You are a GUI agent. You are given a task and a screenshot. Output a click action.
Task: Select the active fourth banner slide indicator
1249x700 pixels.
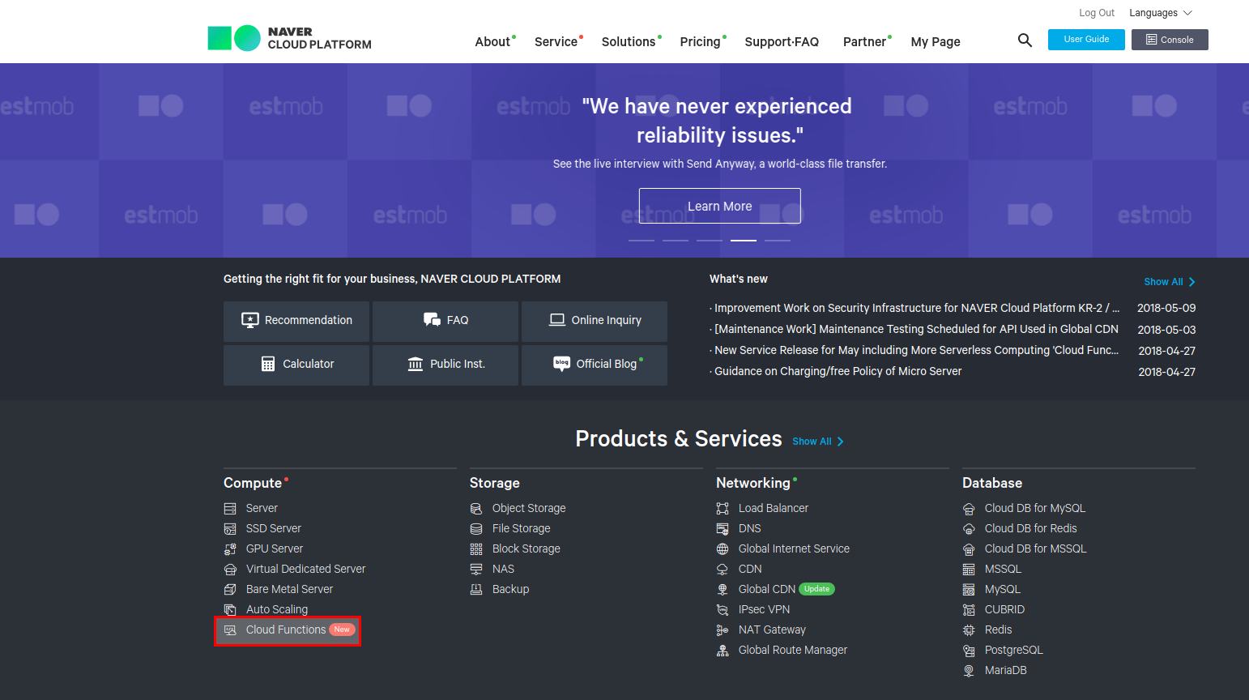click(744, 241)
